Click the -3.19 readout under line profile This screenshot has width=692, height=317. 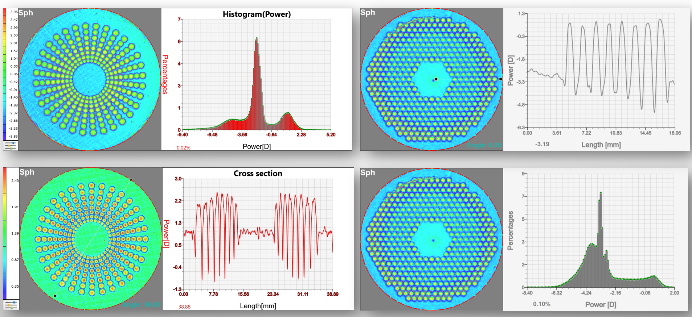click(542, 144)
